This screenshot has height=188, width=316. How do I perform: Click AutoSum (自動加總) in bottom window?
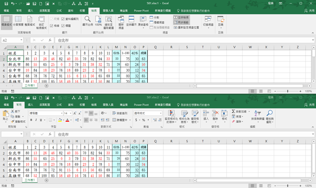(x=239, y=111)
